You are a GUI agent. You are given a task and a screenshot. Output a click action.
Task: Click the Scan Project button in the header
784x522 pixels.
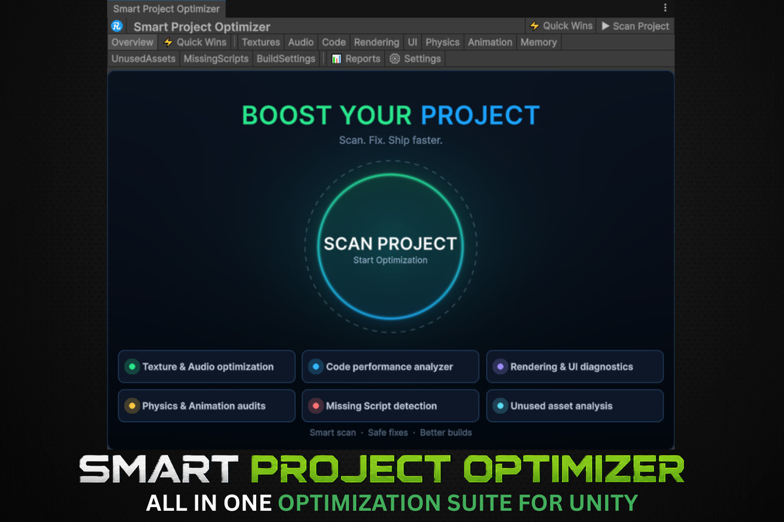tap(635, 26)
